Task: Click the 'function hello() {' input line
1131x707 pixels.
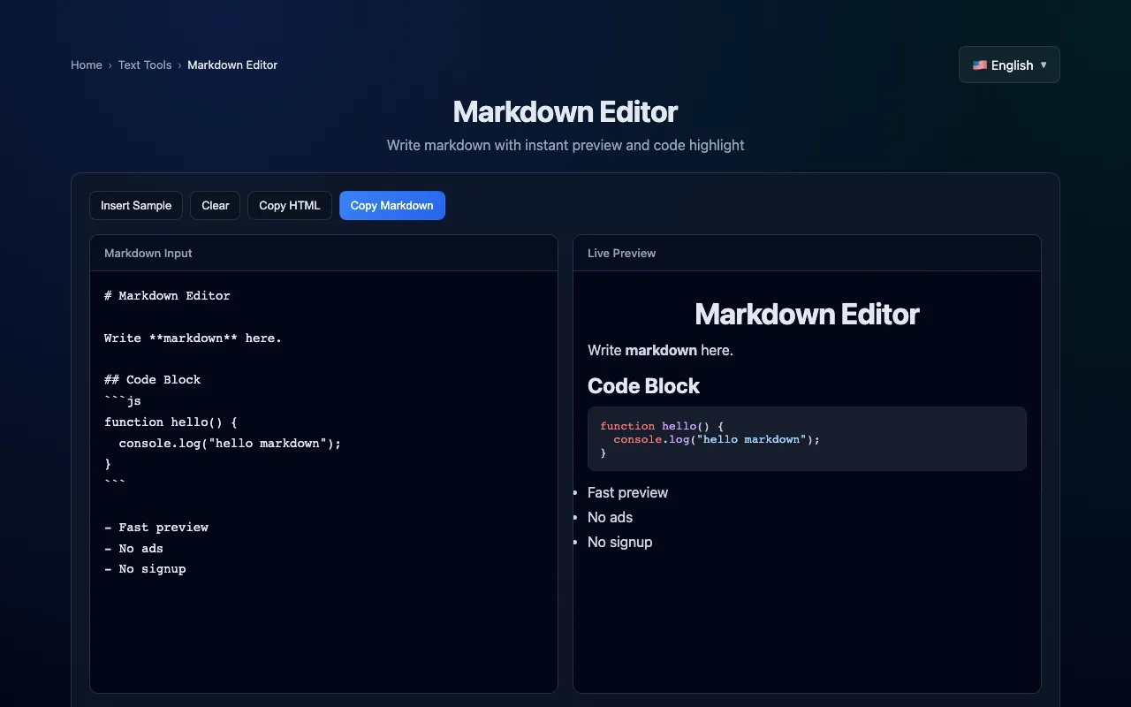Action: pos(171,422)
